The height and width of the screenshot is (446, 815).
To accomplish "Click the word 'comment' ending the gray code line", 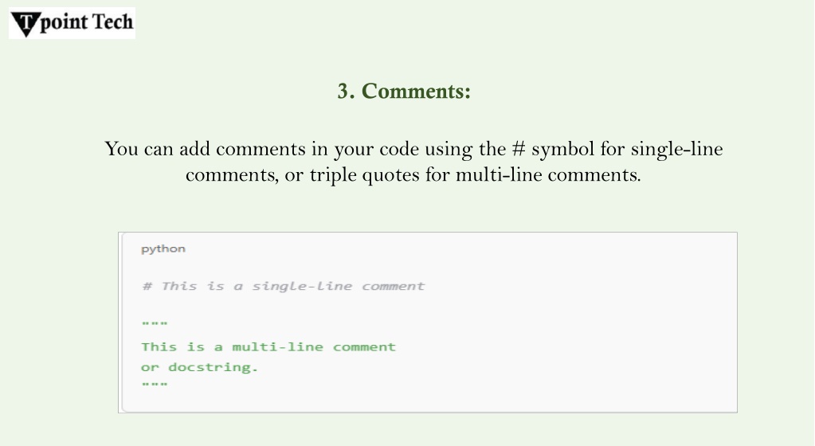I will [394, 287].
